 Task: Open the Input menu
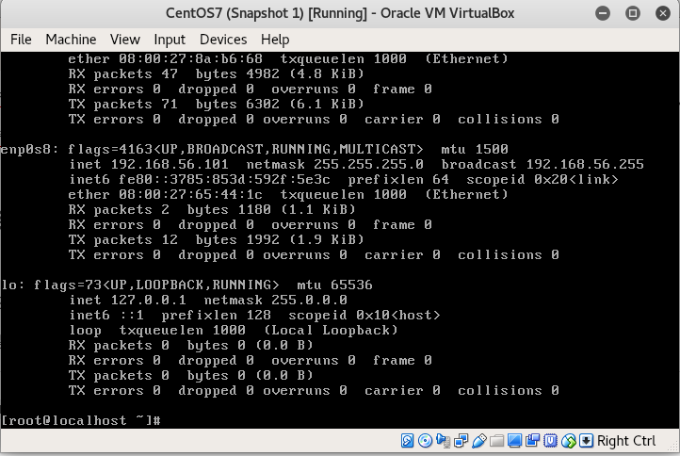point(170,40)
